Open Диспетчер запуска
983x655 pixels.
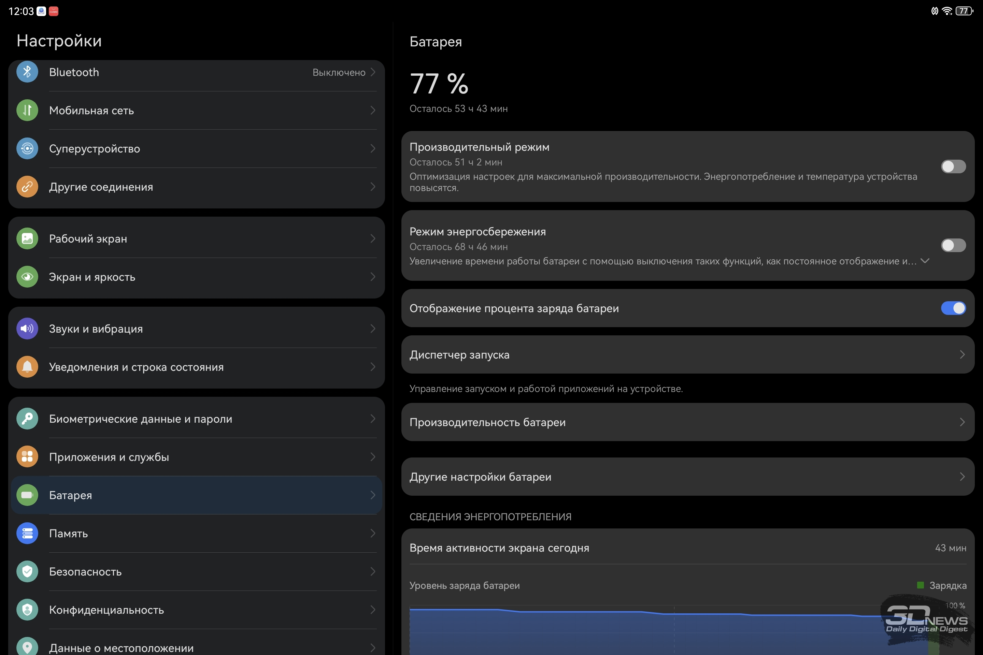pyautogui.click(x=688, y=355)
